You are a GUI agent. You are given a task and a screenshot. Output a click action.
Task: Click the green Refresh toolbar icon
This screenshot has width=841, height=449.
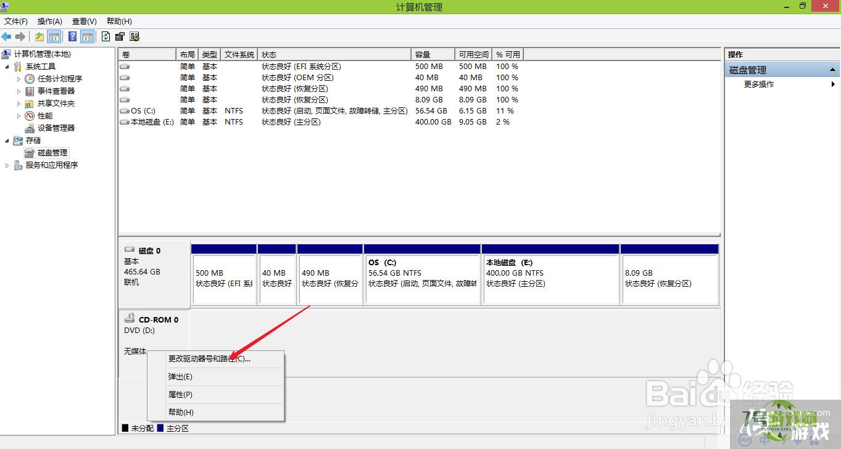106,36
